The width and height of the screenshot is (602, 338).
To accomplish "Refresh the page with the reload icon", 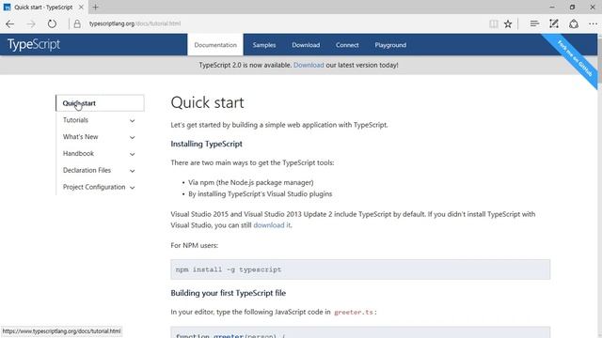I will coord(52,23).
